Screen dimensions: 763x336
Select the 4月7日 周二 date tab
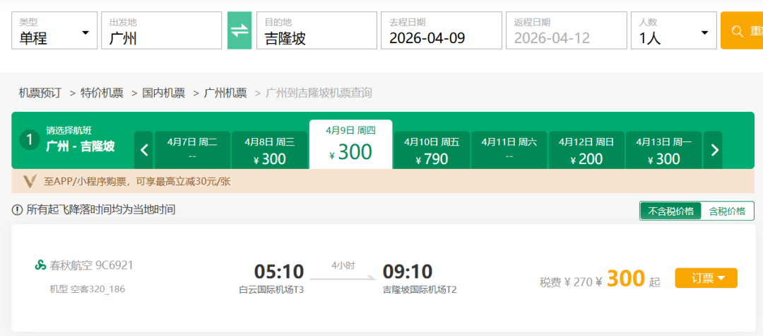click(192, 150)
